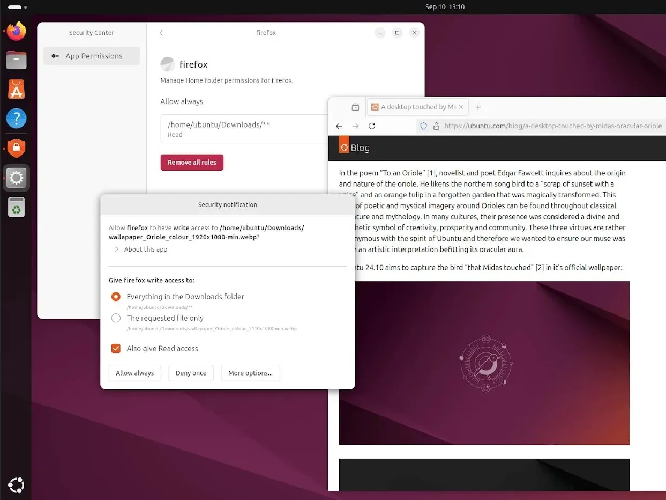
Task: Select 'Everything in the Downloads folder'
Action: (x=116, y=297)
